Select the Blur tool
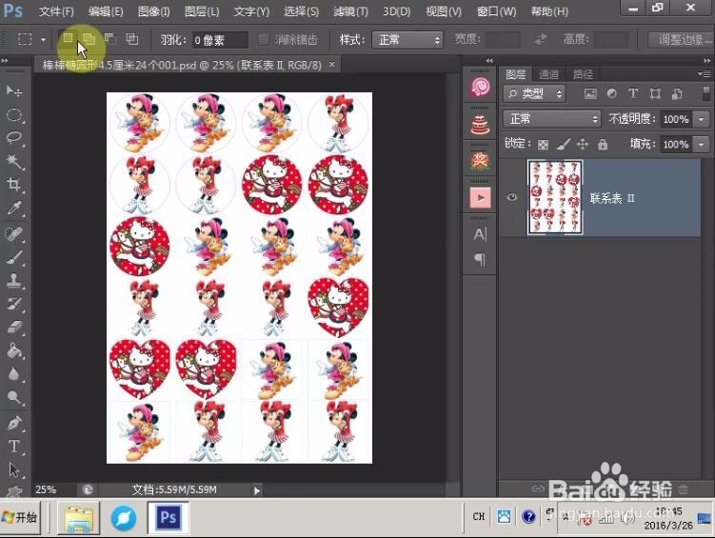The width and height of the screenshot is (715, 538). [x=14, y=374]
